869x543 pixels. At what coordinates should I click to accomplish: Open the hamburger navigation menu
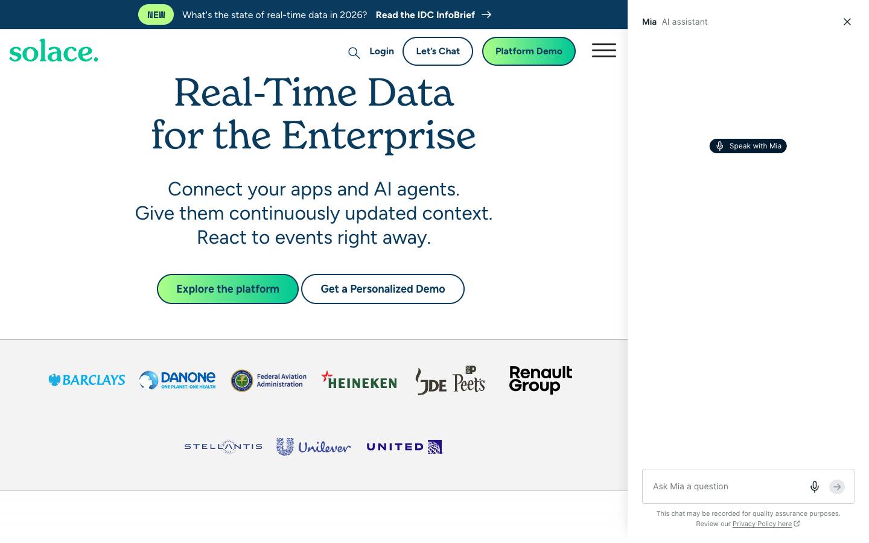(x=603, y=51)
